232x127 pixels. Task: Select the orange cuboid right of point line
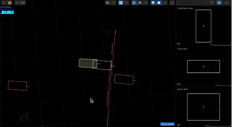pyautogui.click(x=124, y=79)
